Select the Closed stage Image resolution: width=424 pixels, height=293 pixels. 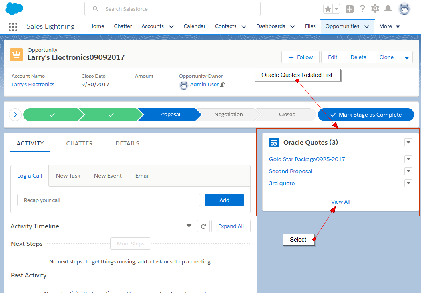click(287, 115)
